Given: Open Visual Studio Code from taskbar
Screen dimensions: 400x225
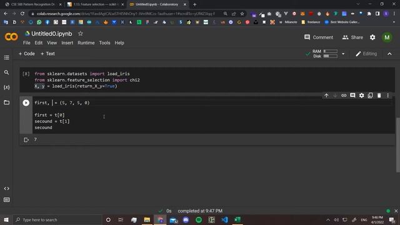Looking at the screenshot, I should (x=224, y=219).
